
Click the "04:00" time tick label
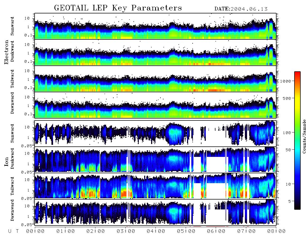pos(156,231)
